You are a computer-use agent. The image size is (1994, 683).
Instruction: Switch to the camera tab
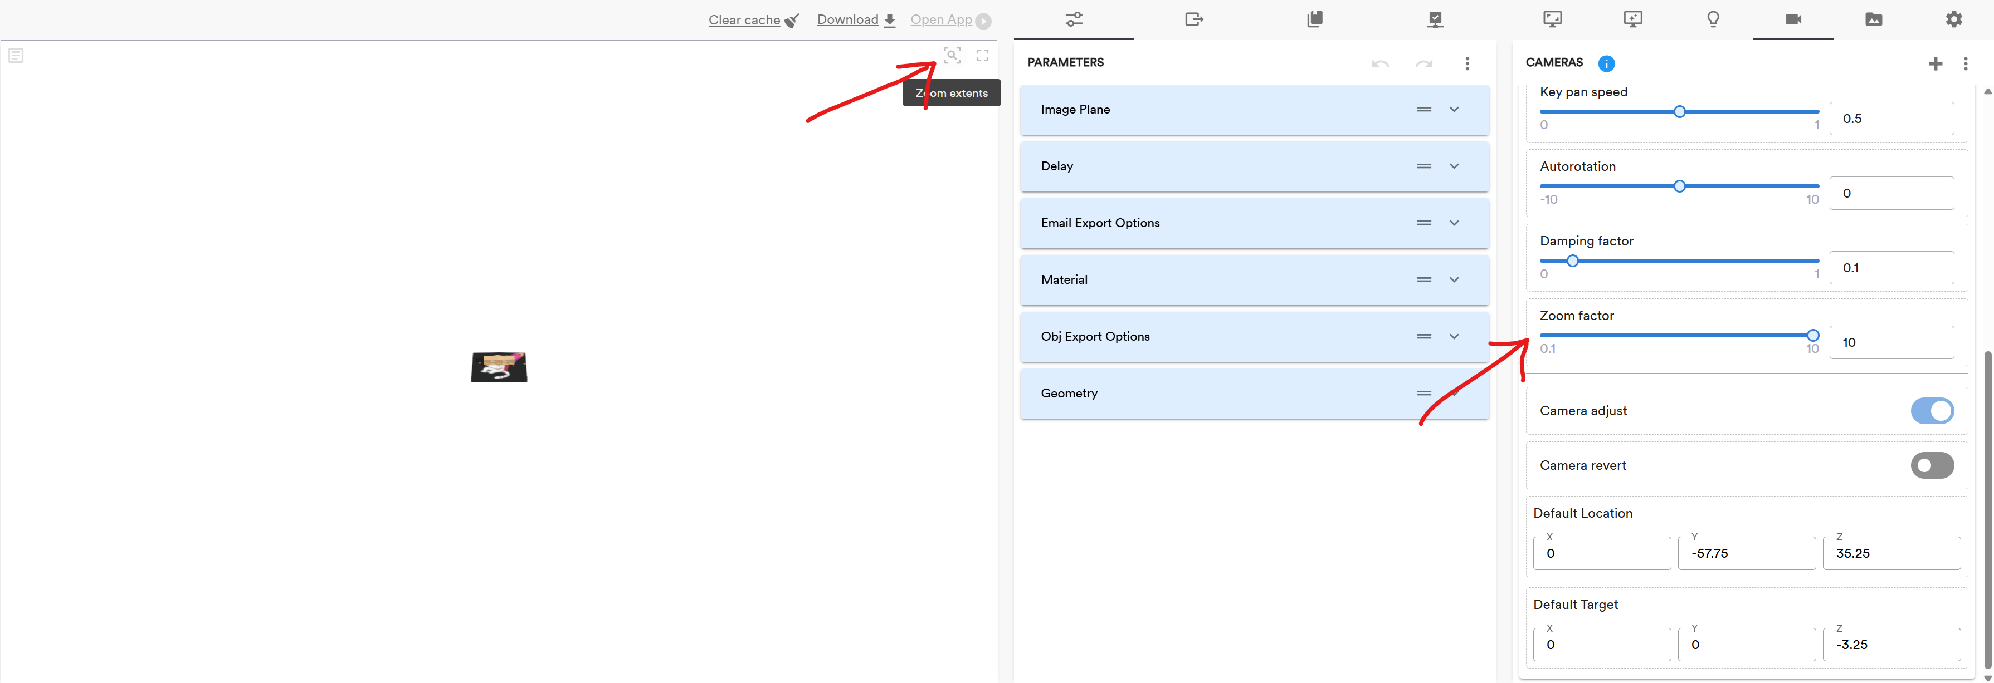coord(1793,19)
